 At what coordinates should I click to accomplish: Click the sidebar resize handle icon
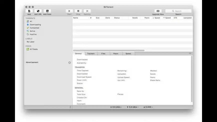point(70,107)
